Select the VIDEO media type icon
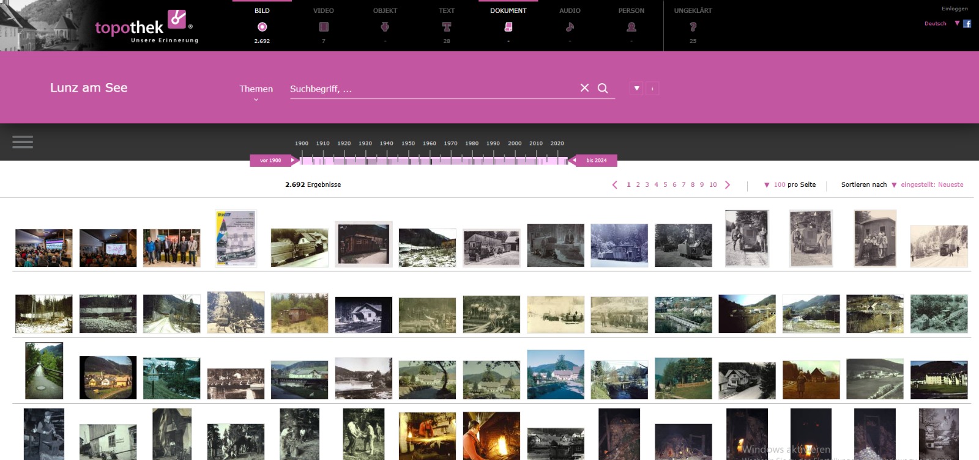The height and width of the screenshot is (460, 979). click(x=324, y=27)
